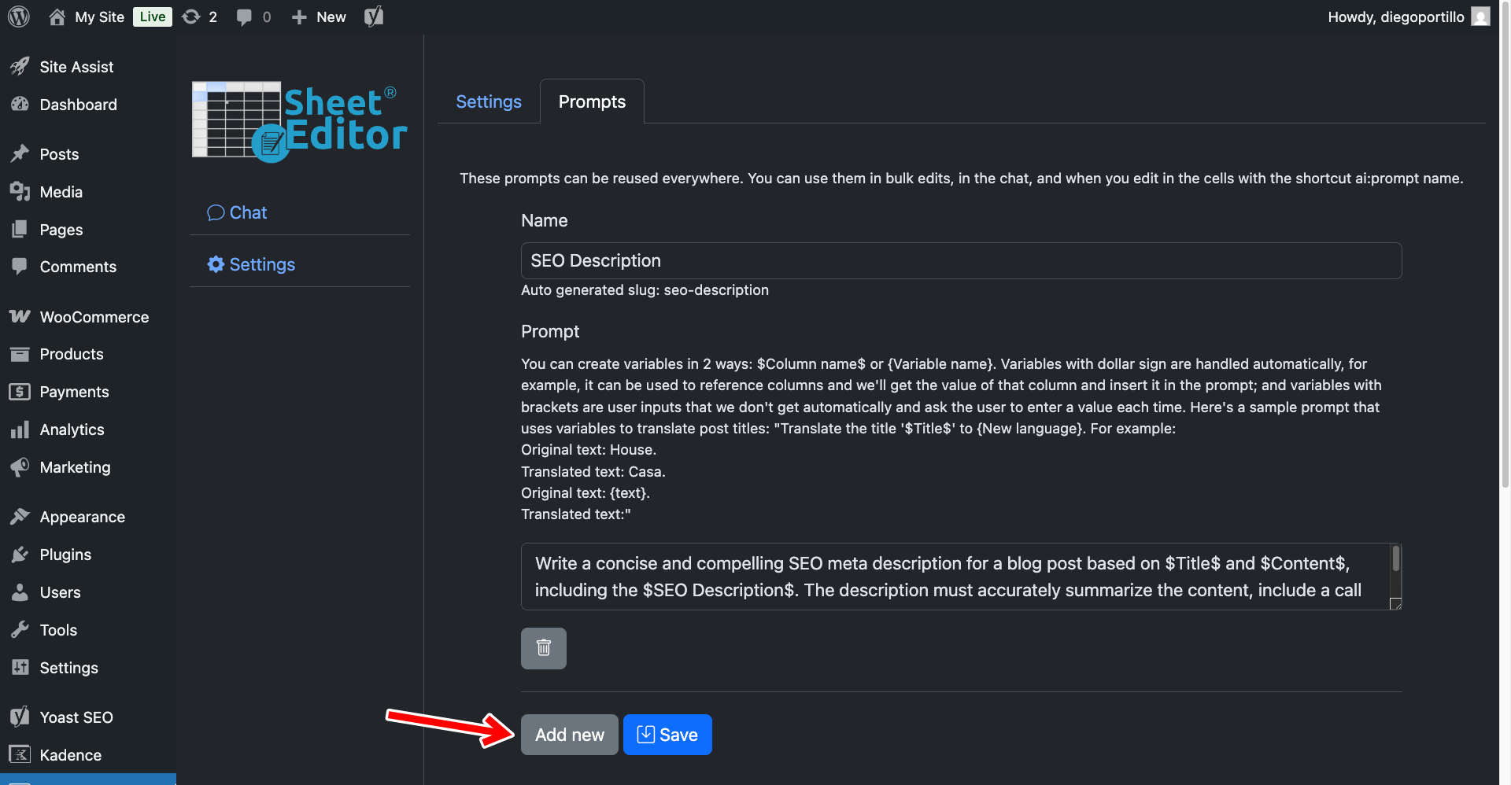Click the Sheet Editor logo
1511x785 pixels.
[x=299, y=120]
